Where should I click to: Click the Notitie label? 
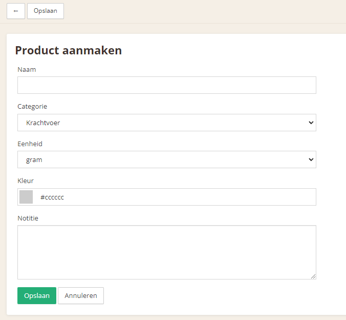click(x=28, y=218)
